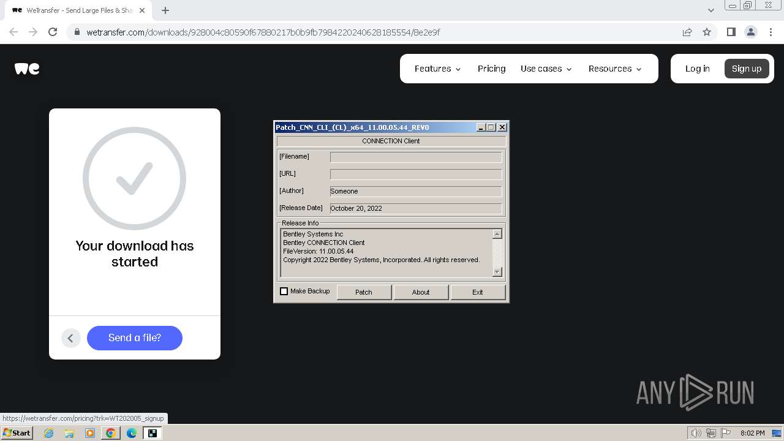Open Chrome three-dot menu
Image resolution: width=784 pixels, height=441 pixels.
(771, 32)
